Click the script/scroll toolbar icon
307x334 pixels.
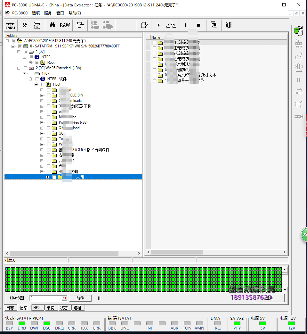point(37,25)
